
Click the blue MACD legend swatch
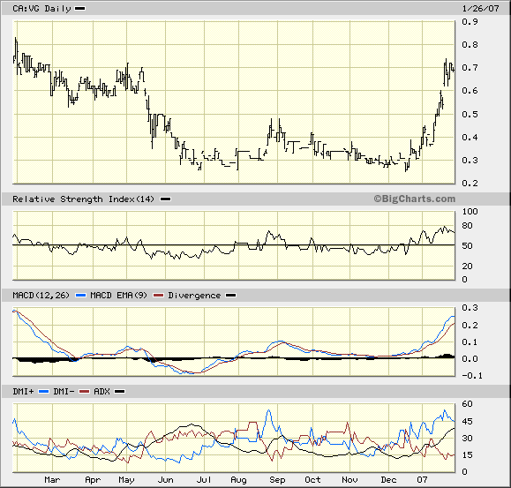(80, 296)
